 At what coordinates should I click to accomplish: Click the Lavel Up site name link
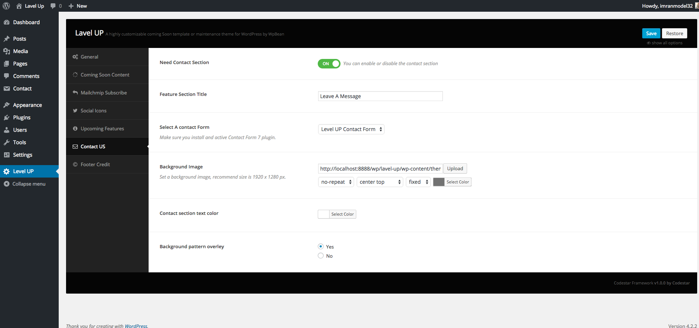click(x=34, y=6)
